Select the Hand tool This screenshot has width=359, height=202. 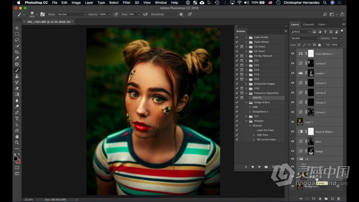click(x=17, y=137)
